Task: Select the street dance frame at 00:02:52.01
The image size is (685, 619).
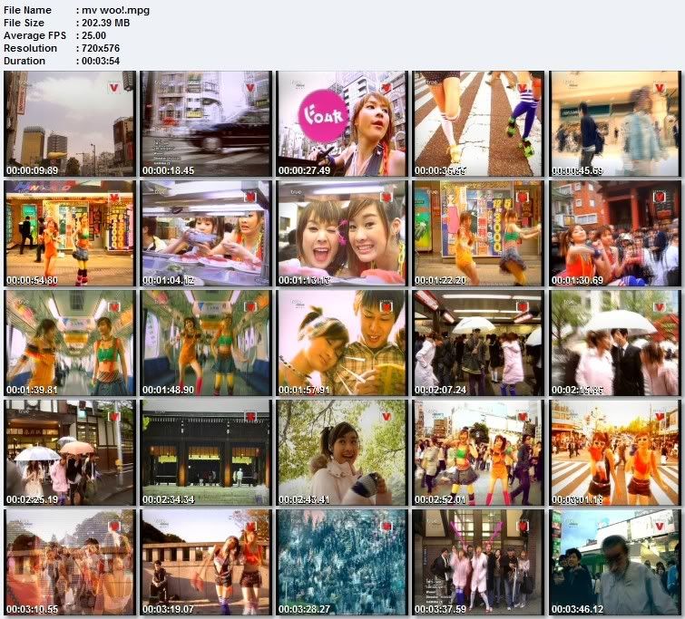Action: pos(478,452)
